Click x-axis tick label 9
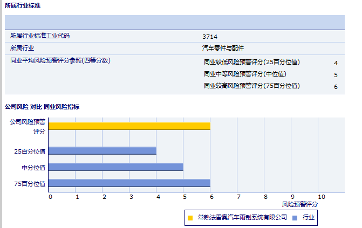Screen dimensions: 362x228 coord(292,197)
